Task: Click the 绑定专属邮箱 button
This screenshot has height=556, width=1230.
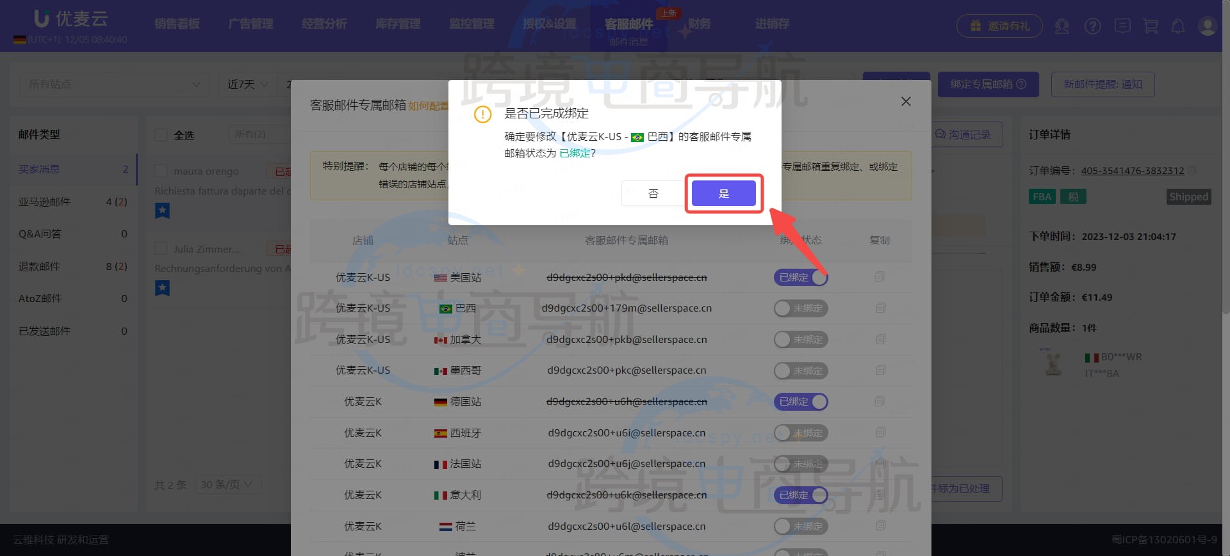Action: click(988, 84)
